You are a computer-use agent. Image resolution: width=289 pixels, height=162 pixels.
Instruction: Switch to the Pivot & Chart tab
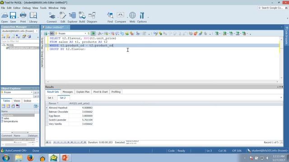[100, 92]
